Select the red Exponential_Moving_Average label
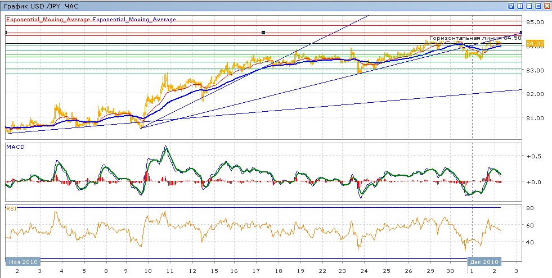This screenshot has width=552, height=278. [x=48, y=19]
